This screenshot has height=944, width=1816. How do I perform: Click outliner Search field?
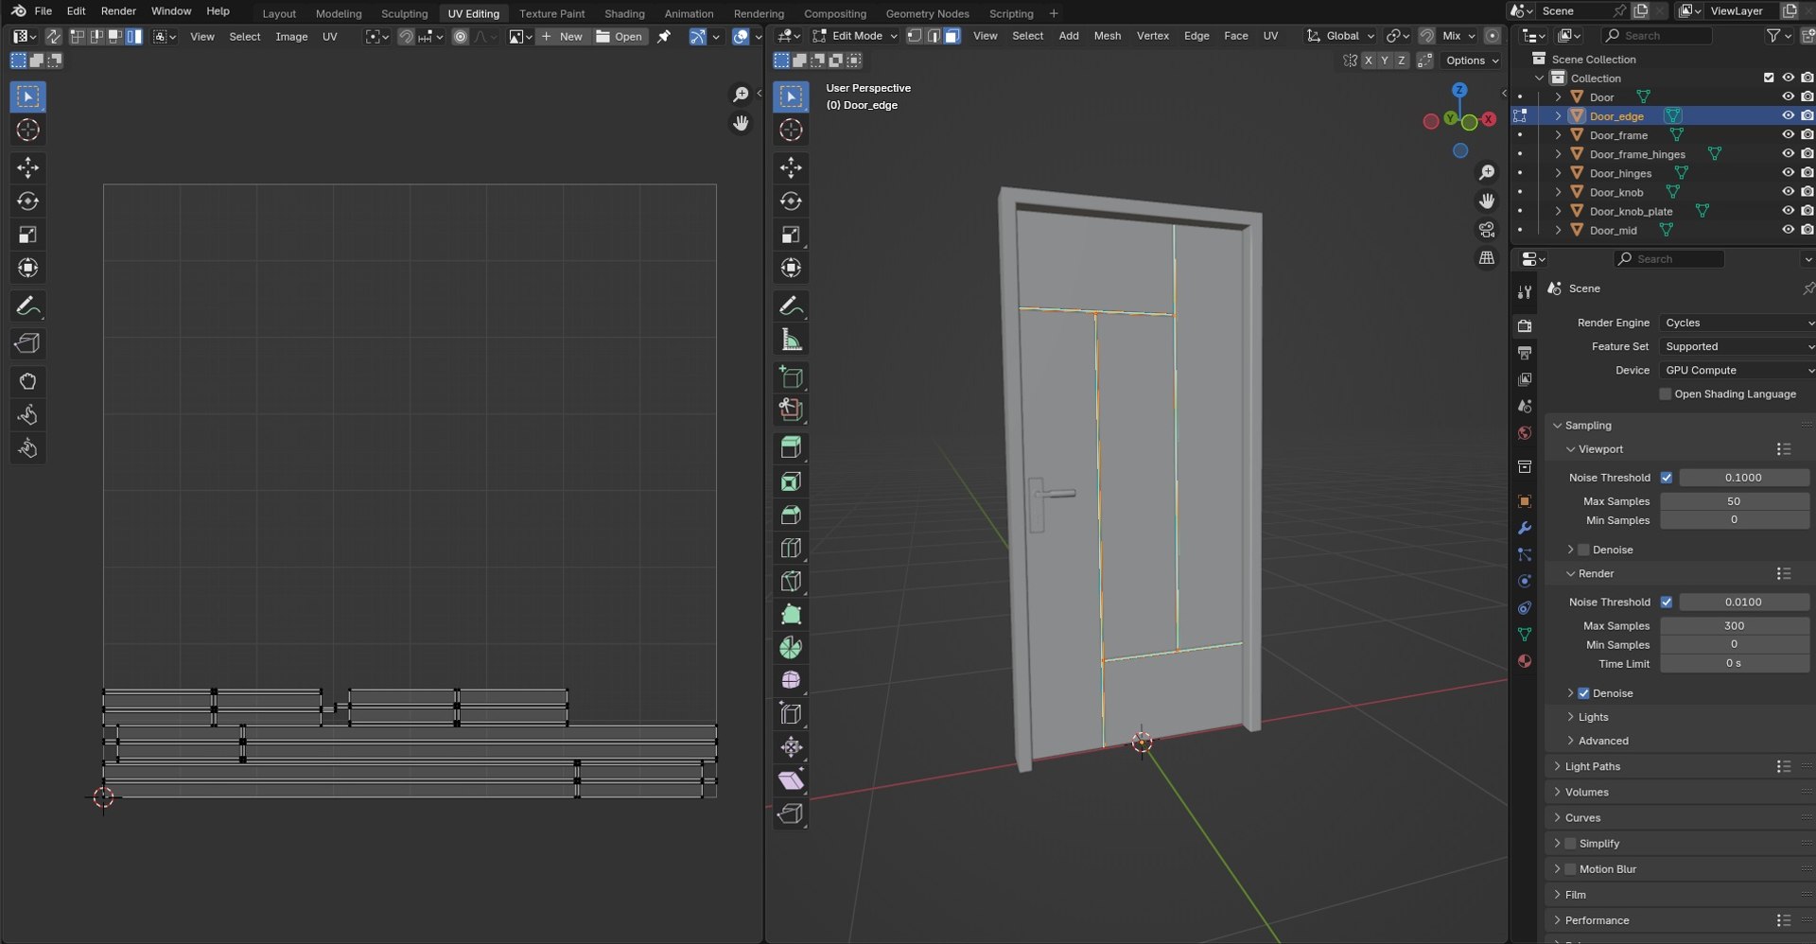(1656, 36)
